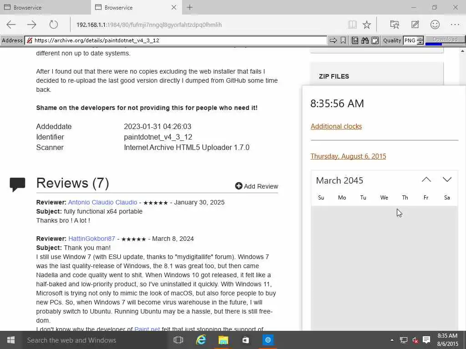The width and height of the screenshot is (466, 349).
Task: Click the March 2045 calendar header
Action: (339, 180)
